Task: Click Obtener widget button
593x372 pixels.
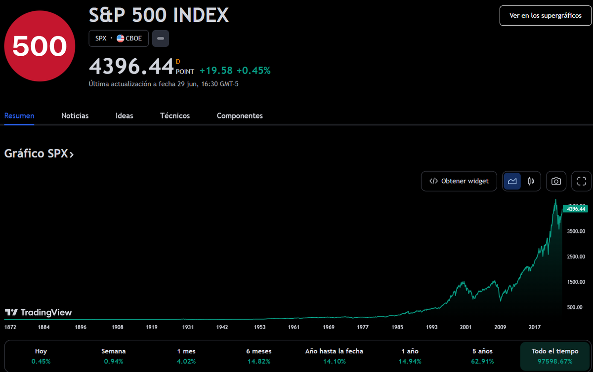Action: pos(459,181)
